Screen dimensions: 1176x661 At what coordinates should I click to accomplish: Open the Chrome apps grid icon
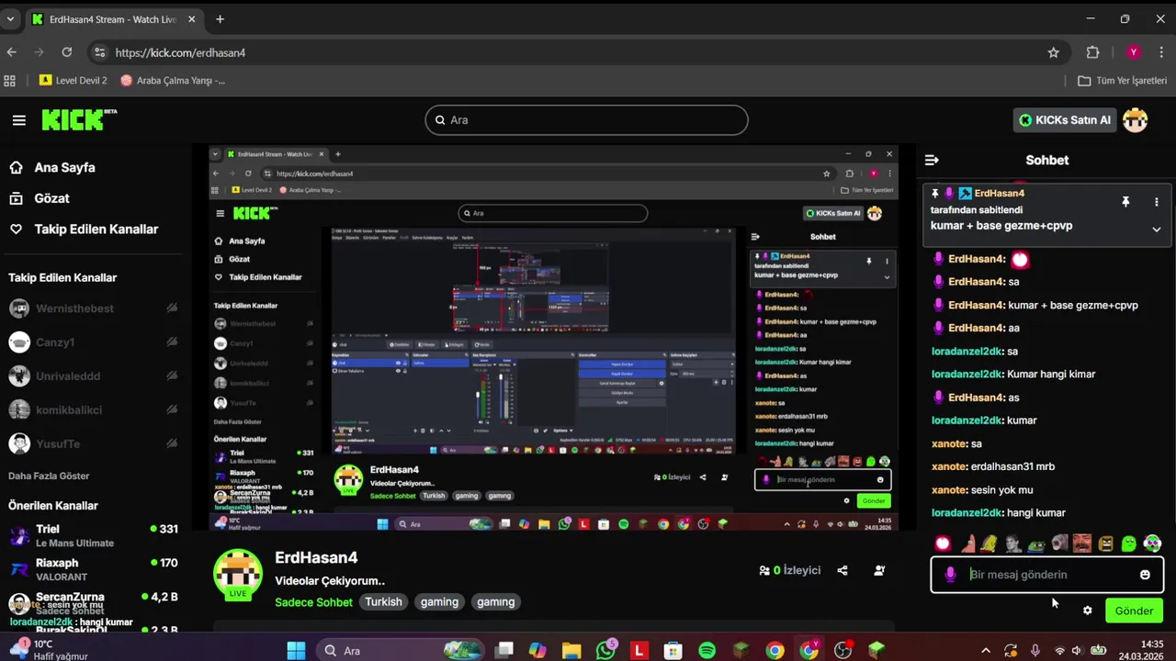click(10, 81)
